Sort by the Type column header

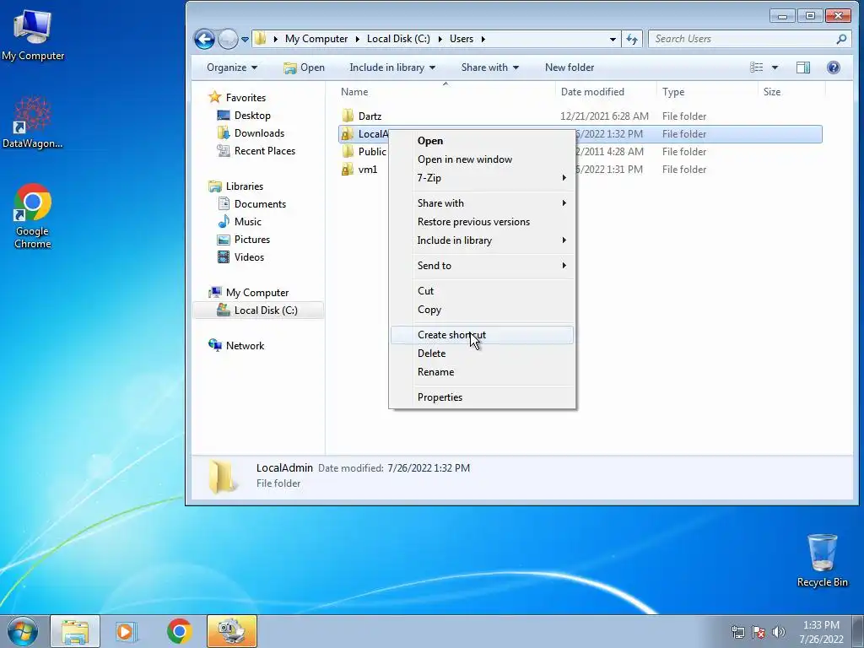click(x=708, y=91)
